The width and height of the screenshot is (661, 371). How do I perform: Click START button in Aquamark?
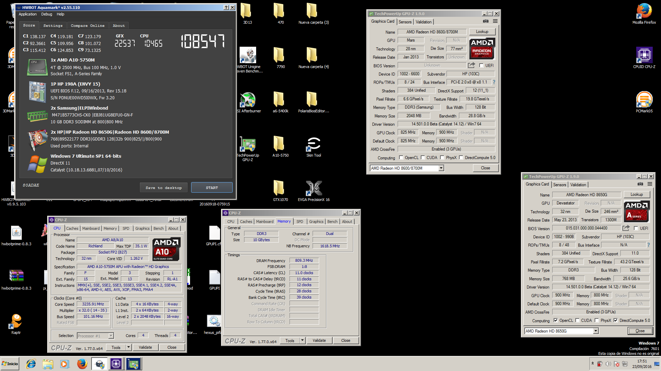[x=212, y=188]
